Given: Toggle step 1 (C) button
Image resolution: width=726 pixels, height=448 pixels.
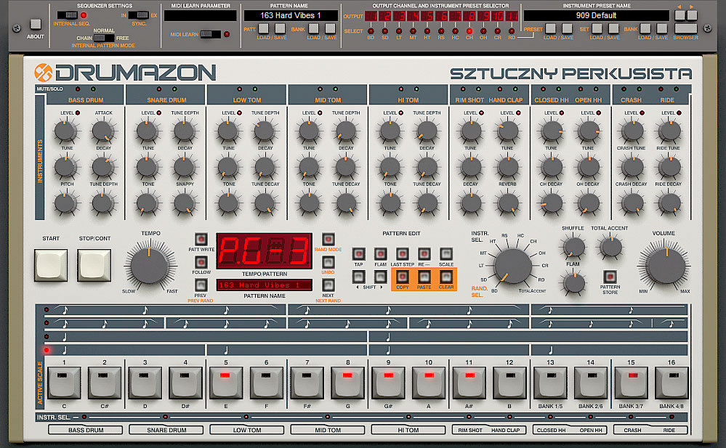Looking at the screenshot, I should [x=64, y=382].
